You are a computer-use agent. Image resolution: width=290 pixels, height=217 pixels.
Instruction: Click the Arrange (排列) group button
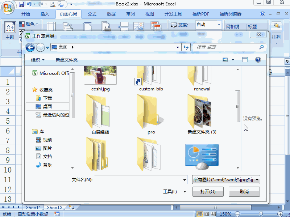[x=276, y=33]
